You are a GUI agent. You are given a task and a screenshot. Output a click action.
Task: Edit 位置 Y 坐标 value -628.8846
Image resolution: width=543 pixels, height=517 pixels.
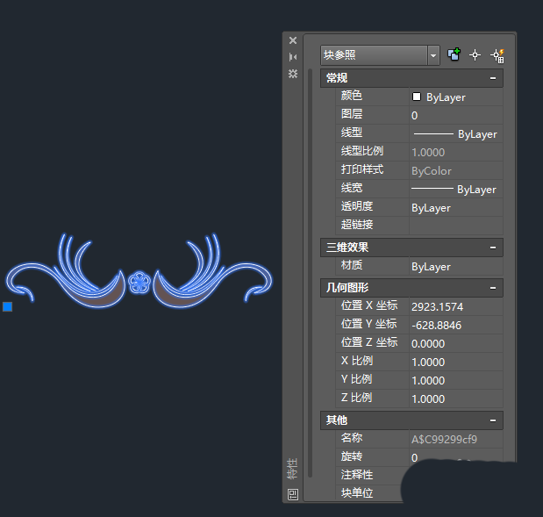(456, 325)
